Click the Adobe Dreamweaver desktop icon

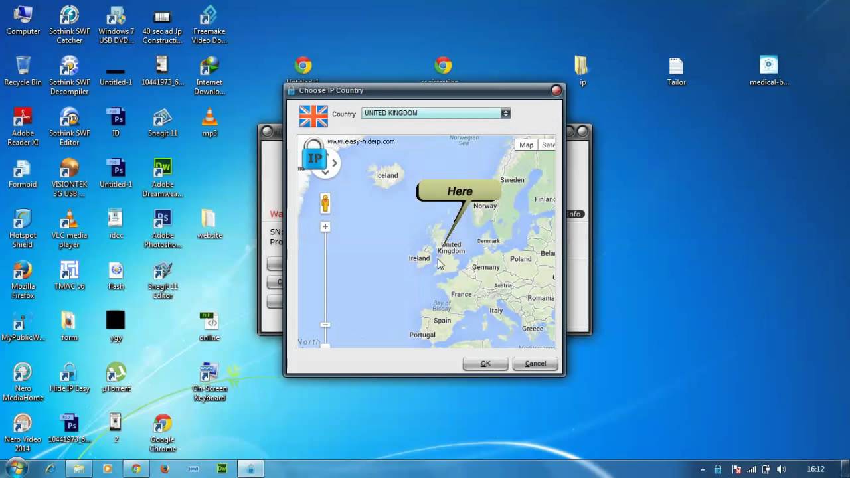[x=163, y=178]
